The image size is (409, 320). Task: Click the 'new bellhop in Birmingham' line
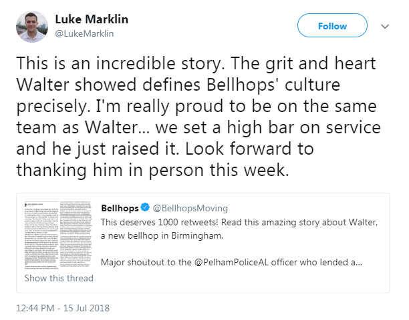(162, 236)
